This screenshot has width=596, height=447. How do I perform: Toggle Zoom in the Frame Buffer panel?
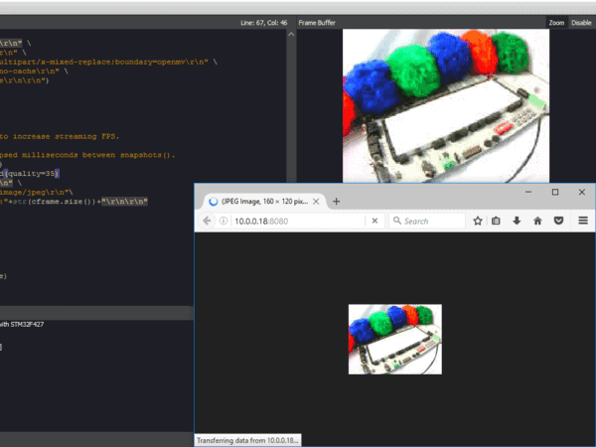(556, 23)
